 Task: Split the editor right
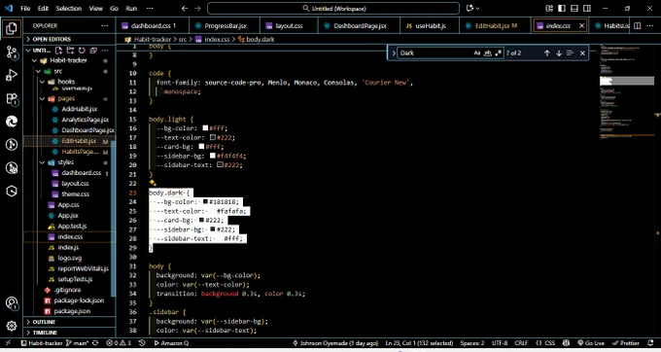coord(638,25)
